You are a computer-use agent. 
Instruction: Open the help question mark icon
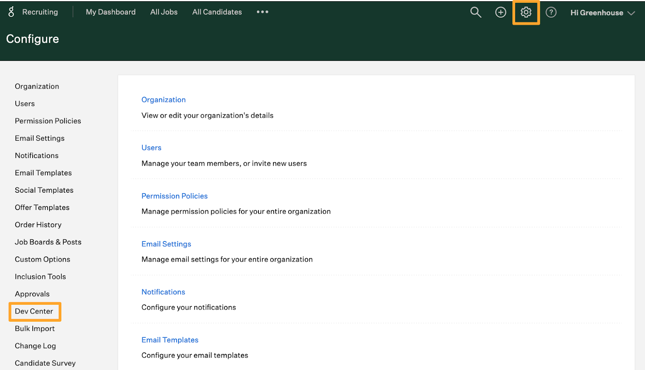pyautogui.click(x=551, y=12)
